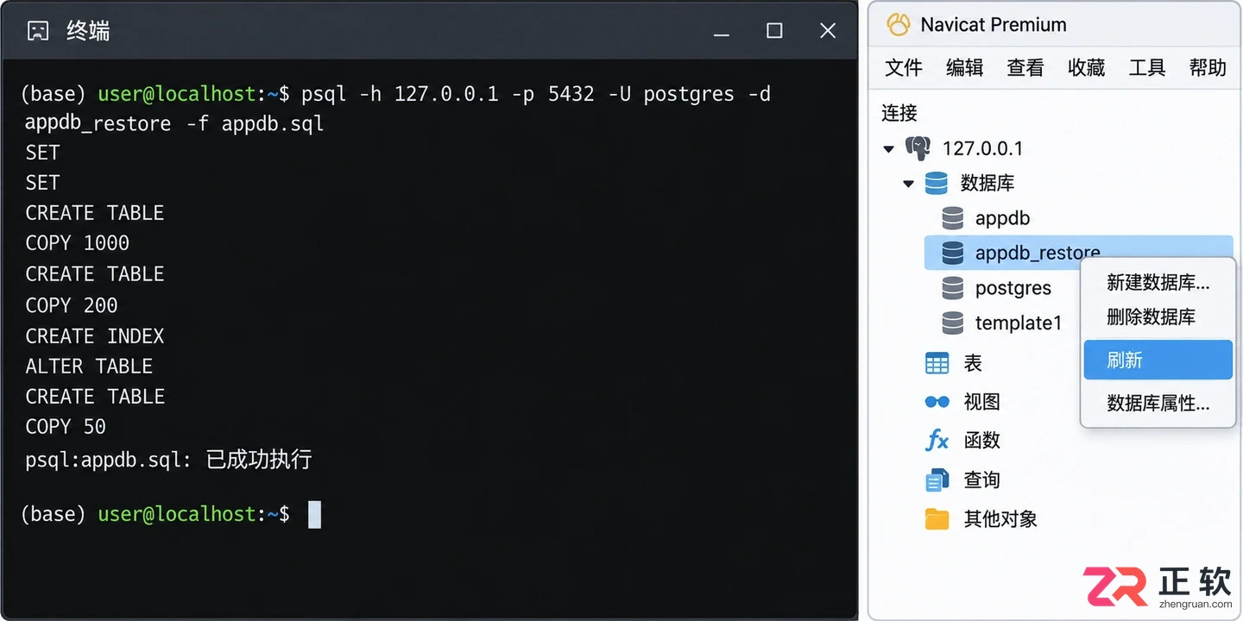This screenshot has width=1243, height=621.
Task: Open the 查看 menu in Navicat
Action: tap(1025, 68)
